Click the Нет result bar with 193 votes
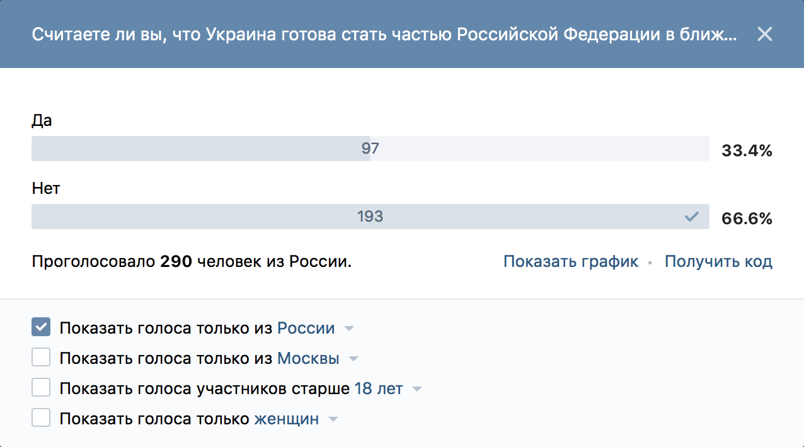Viewport: 804px width, 447px height. [370, 217]
